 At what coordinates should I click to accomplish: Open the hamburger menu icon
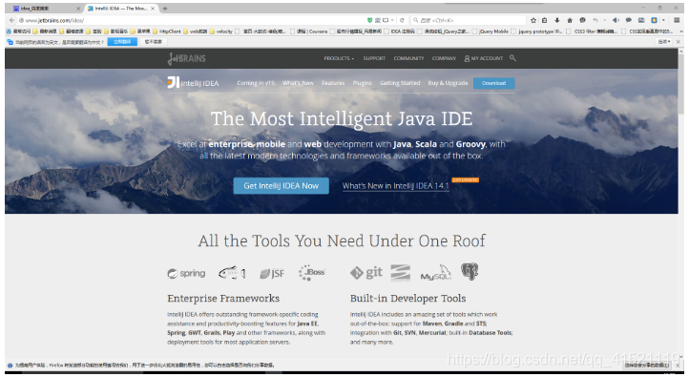(x=678, y=20)
